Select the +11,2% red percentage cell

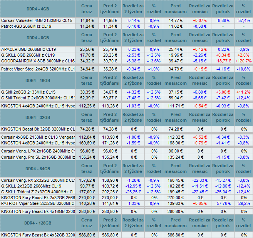(243, 92)
